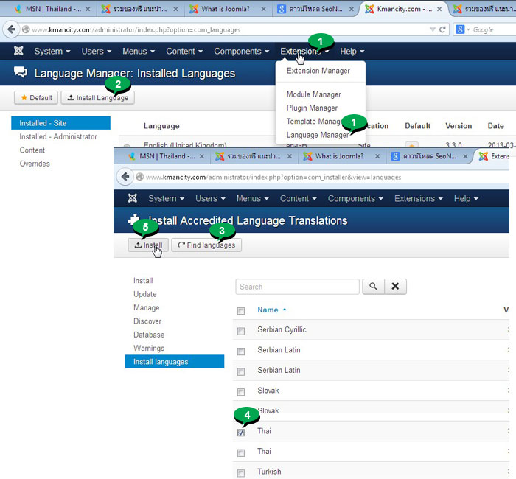Check the Turkish checkbox
516x479 pixels.
click(x=241, y=473)
